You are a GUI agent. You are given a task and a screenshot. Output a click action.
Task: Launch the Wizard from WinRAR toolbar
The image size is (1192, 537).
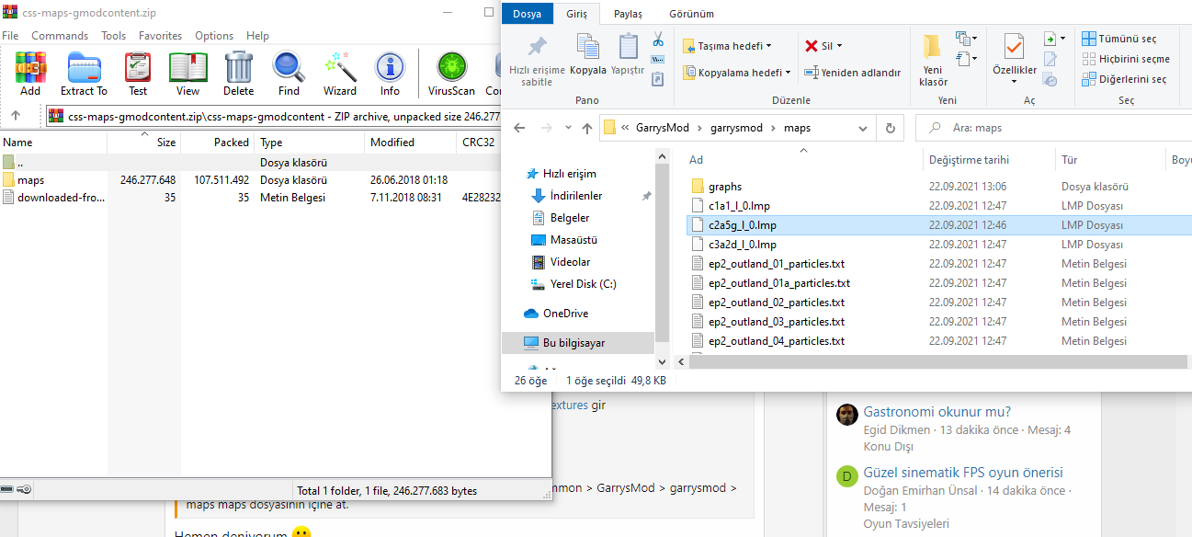click(340, 74)
